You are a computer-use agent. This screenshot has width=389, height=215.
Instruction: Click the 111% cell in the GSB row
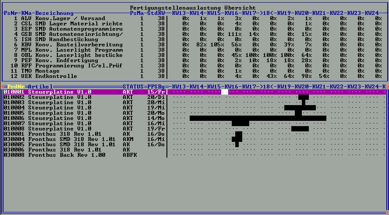[x=235, y=34]
